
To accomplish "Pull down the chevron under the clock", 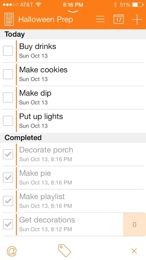I will click(73, 12).
